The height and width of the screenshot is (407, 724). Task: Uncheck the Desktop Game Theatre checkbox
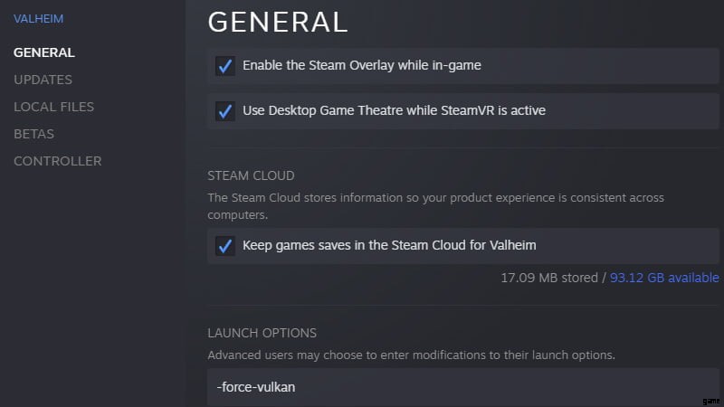pyautogui.click(x=225, y=111)
